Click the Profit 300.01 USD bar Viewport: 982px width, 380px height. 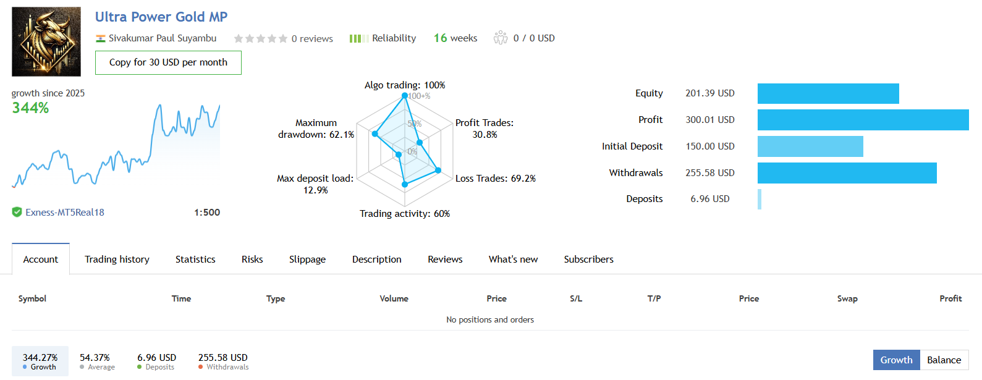(x=863, y=120)
